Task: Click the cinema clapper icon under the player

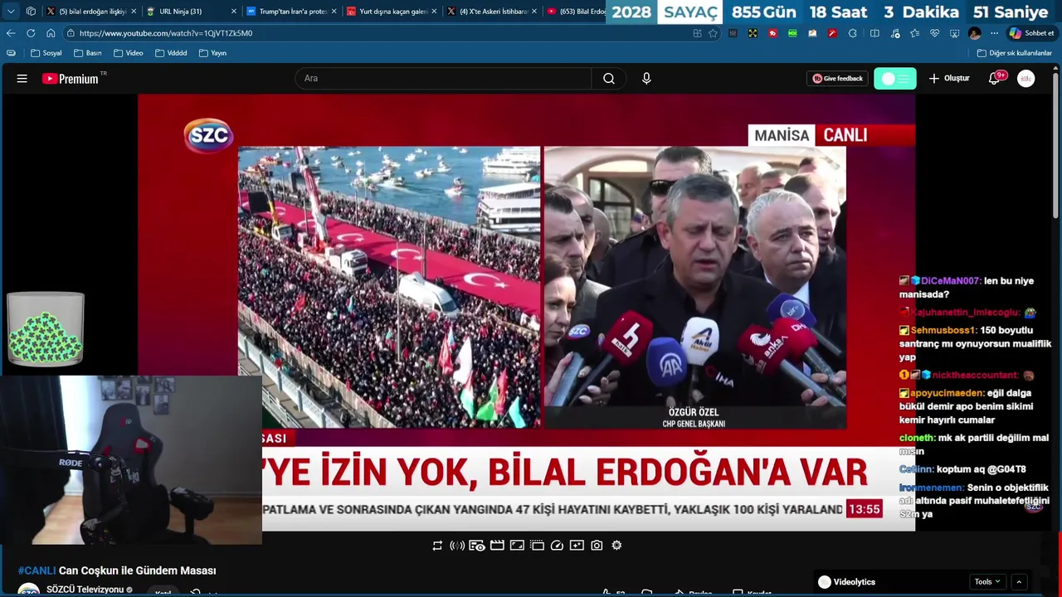Action: point(497,546)
